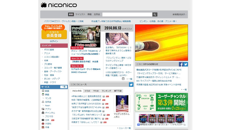Open アニメ in コンテンツ list
The width and height of the screenshot is (231, 130).
pos(47,53)
